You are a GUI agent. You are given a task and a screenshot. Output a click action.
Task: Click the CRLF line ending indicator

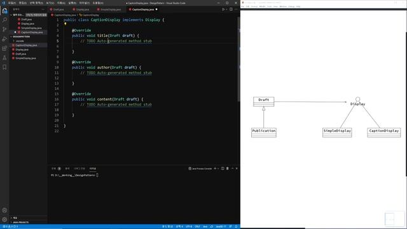(197, 226)
